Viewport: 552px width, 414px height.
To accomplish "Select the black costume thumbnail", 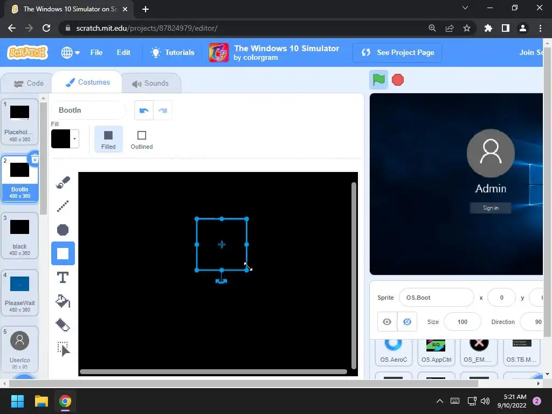I will tap(20, 236).
